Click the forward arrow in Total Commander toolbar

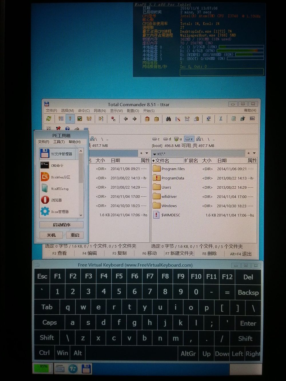click(134, 119)
